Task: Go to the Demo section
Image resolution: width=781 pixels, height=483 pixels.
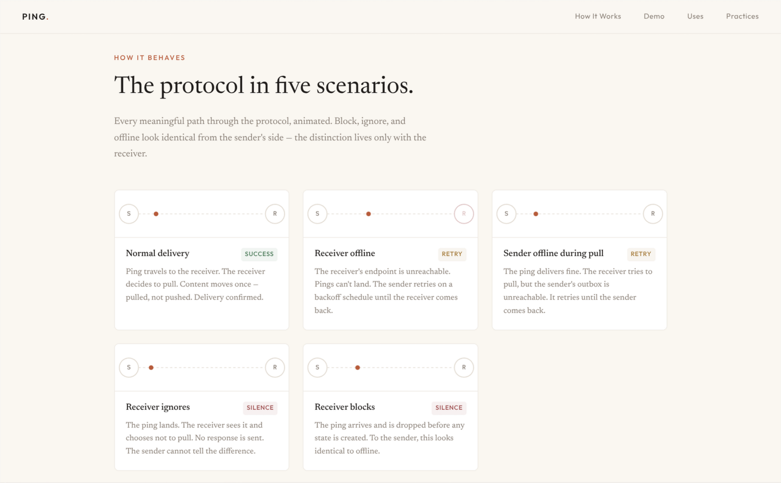Action: point(654,16)
